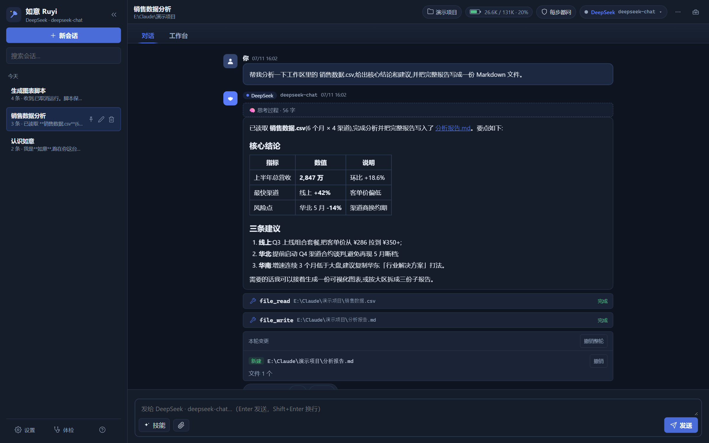This screenshot has height=443, width=709.
Task: Click the input resize grip handle
Action: [696, 414]
